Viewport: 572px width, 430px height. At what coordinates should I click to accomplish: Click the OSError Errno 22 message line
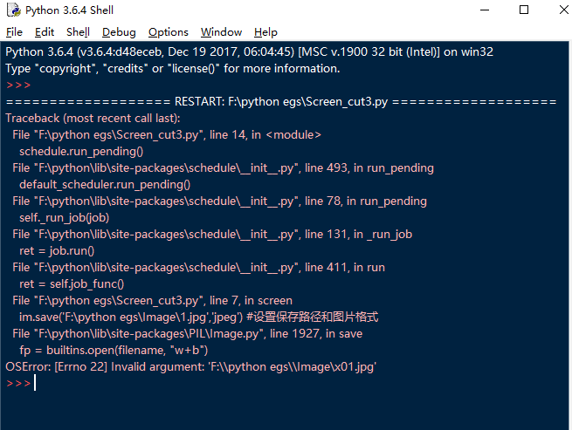(x=190, y=367)
